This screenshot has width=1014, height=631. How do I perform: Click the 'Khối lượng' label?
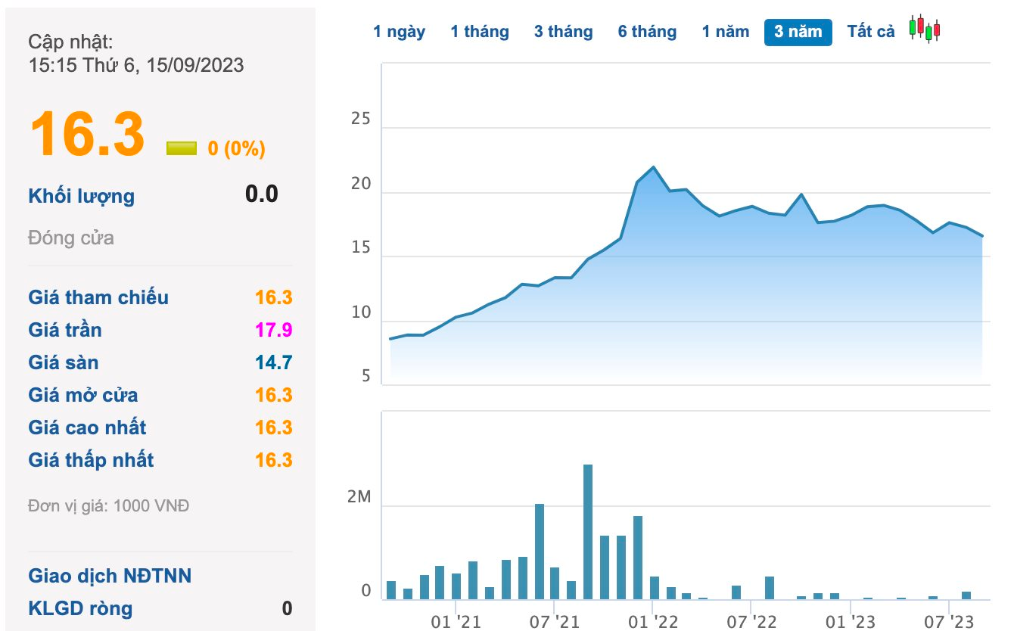coord(82,196)
